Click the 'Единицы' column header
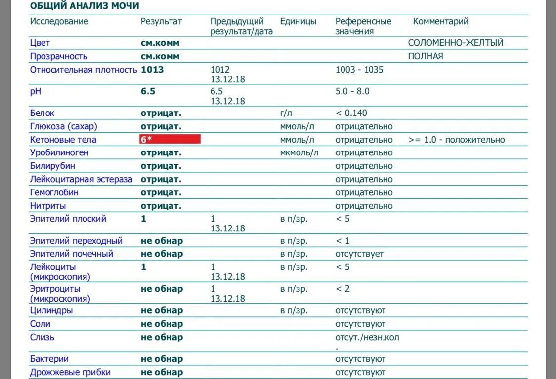556x379 pixels. point(298,21)
